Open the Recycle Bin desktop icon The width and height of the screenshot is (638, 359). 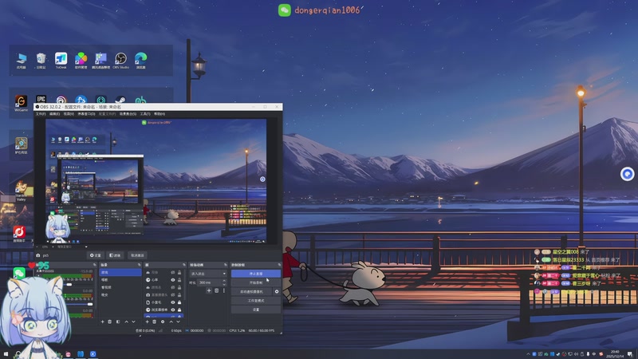point(41,61)
